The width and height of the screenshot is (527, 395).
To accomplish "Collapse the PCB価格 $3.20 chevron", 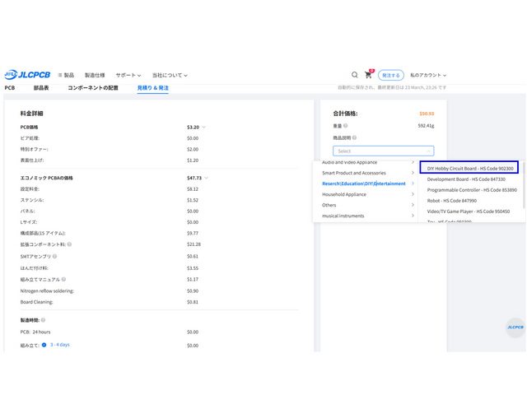I will [x=204, y=127].
